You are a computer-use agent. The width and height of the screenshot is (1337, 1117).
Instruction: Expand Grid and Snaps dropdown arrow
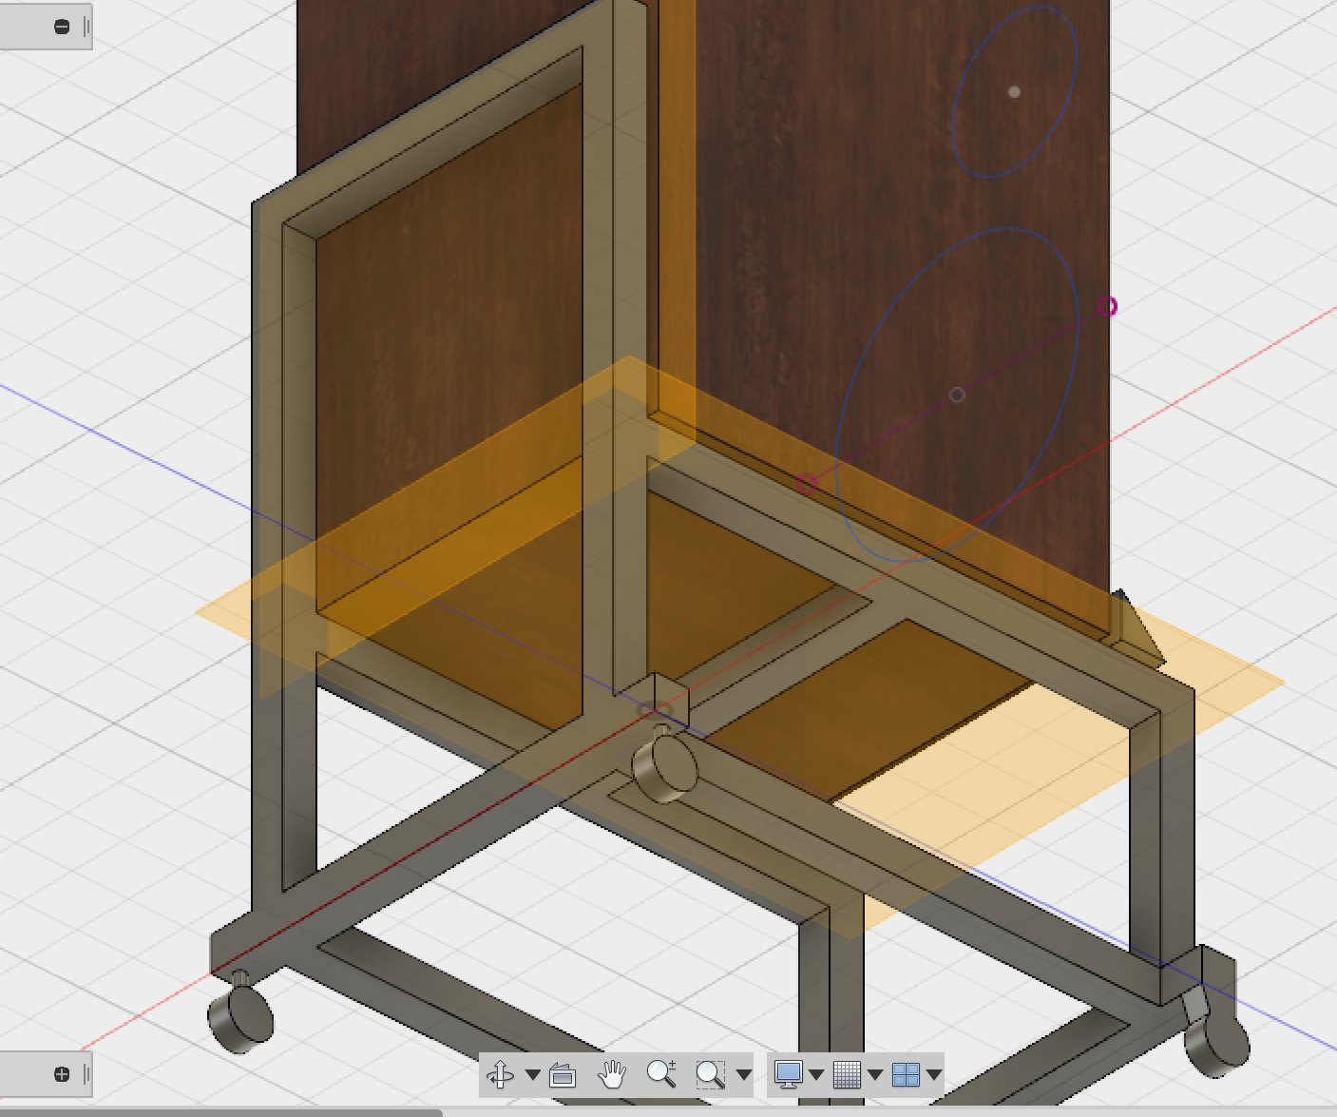click(x=875, y=1075)
